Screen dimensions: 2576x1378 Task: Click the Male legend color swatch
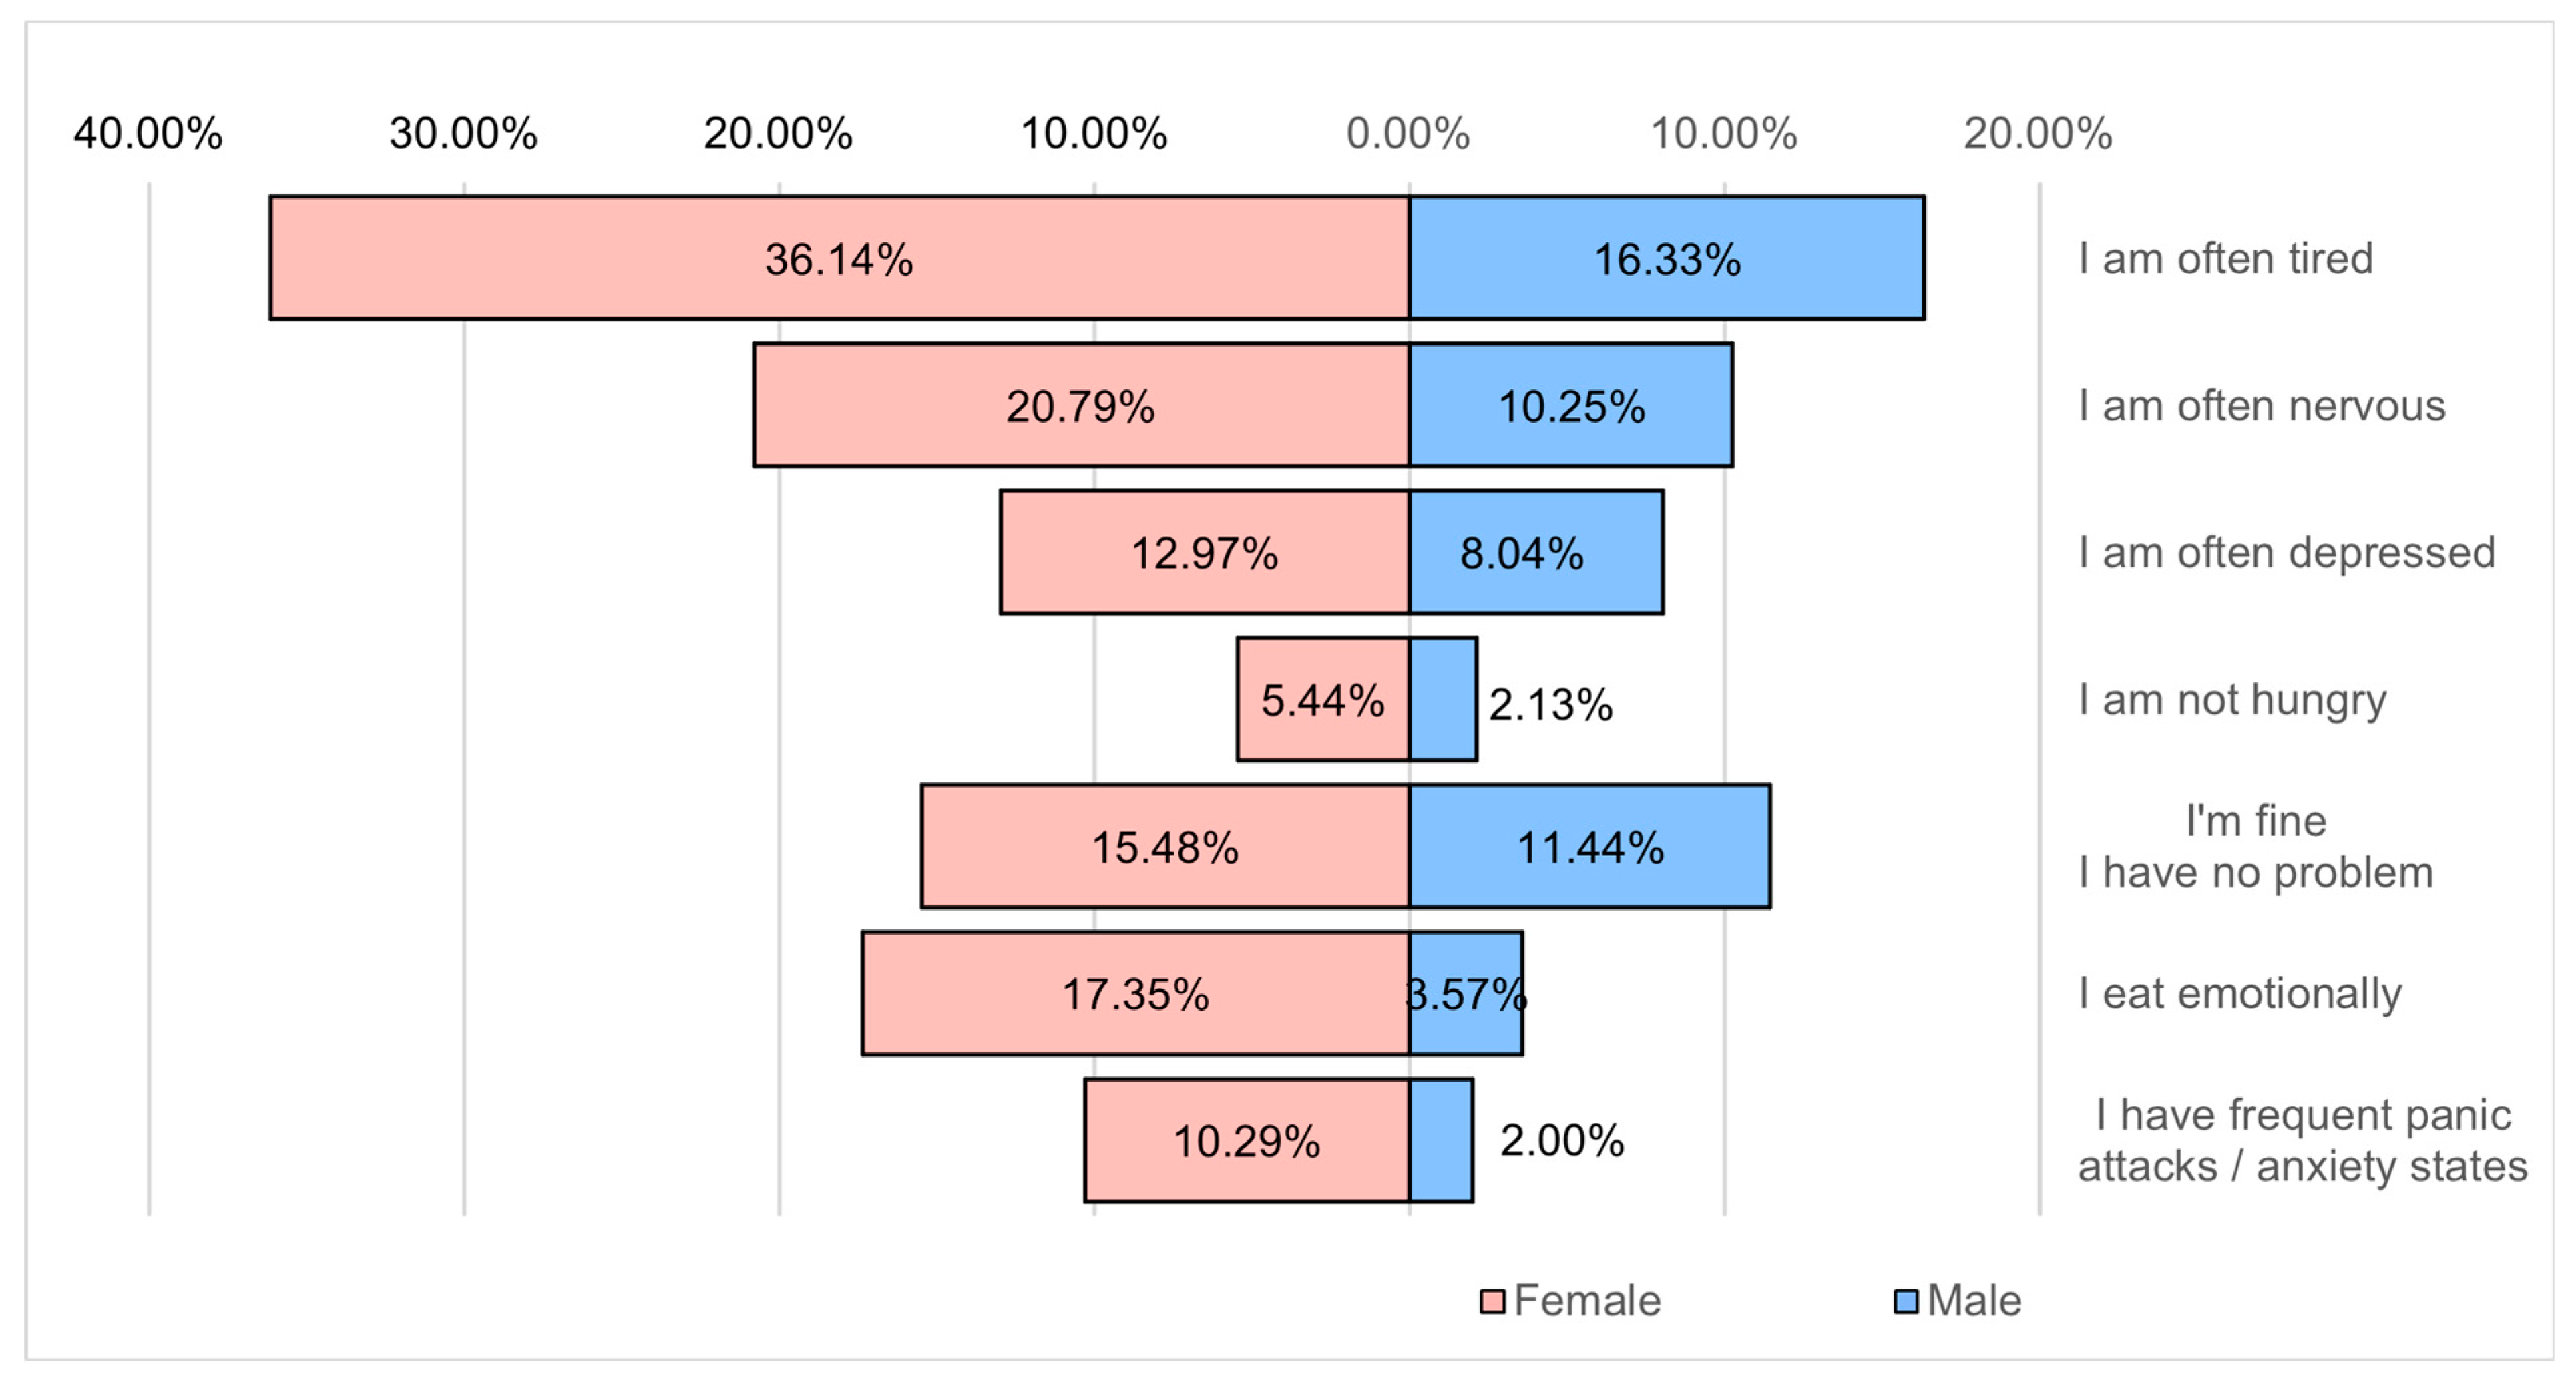1906,1301
